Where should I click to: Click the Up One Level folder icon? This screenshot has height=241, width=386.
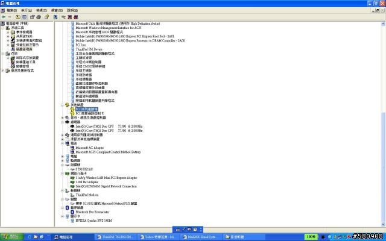(x=18, y=17)
